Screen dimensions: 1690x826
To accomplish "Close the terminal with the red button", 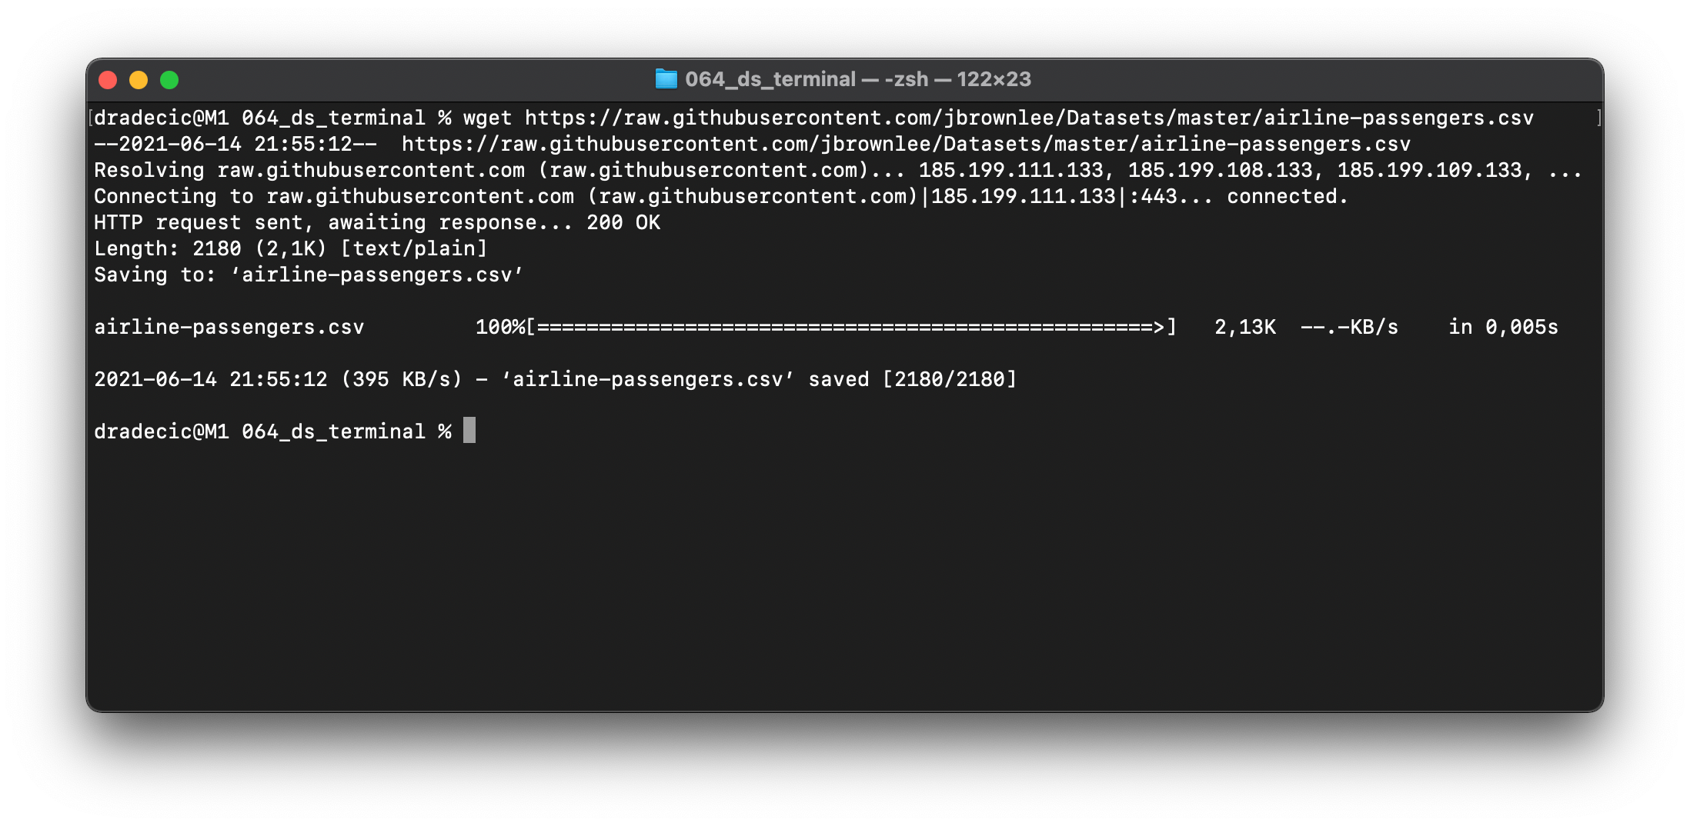I will (x=108, y=80).
